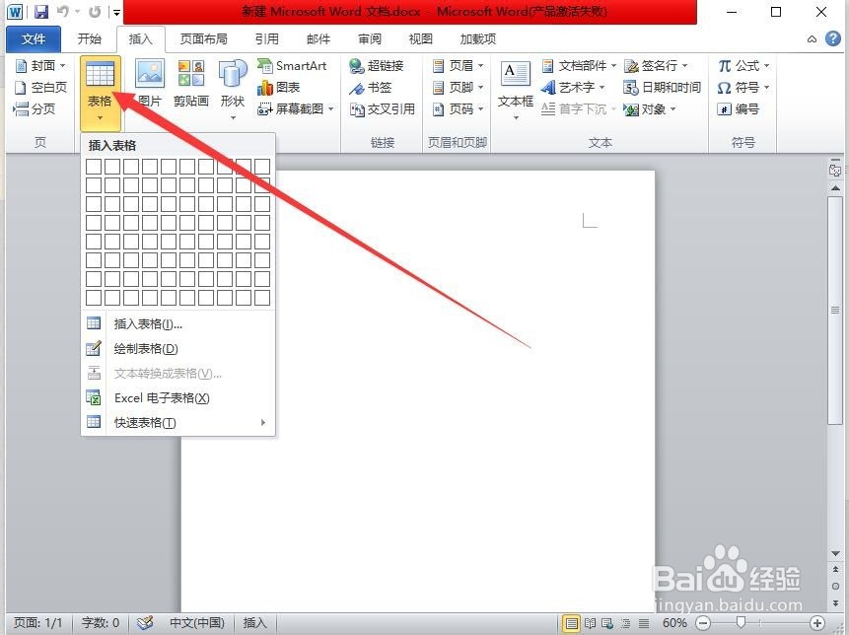Insert a 分页 page break
The width and height of the screenshot is (849, 635).
click(35, 108)
